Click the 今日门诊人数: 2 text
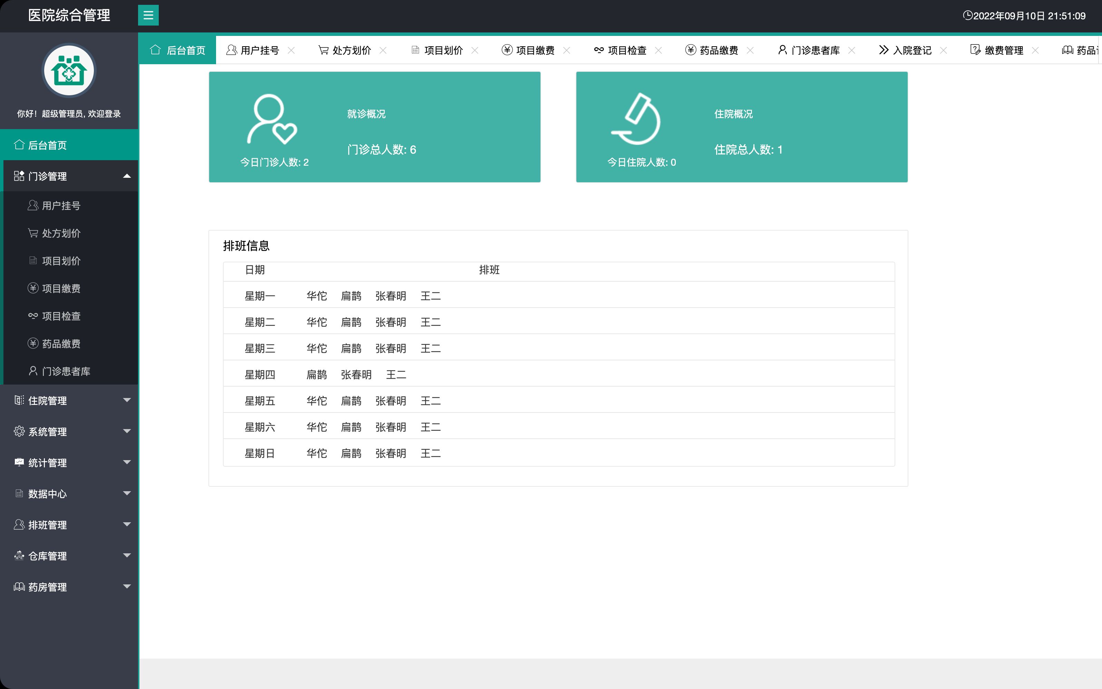This screenshot has height=689, width=1102. point(274,162)
